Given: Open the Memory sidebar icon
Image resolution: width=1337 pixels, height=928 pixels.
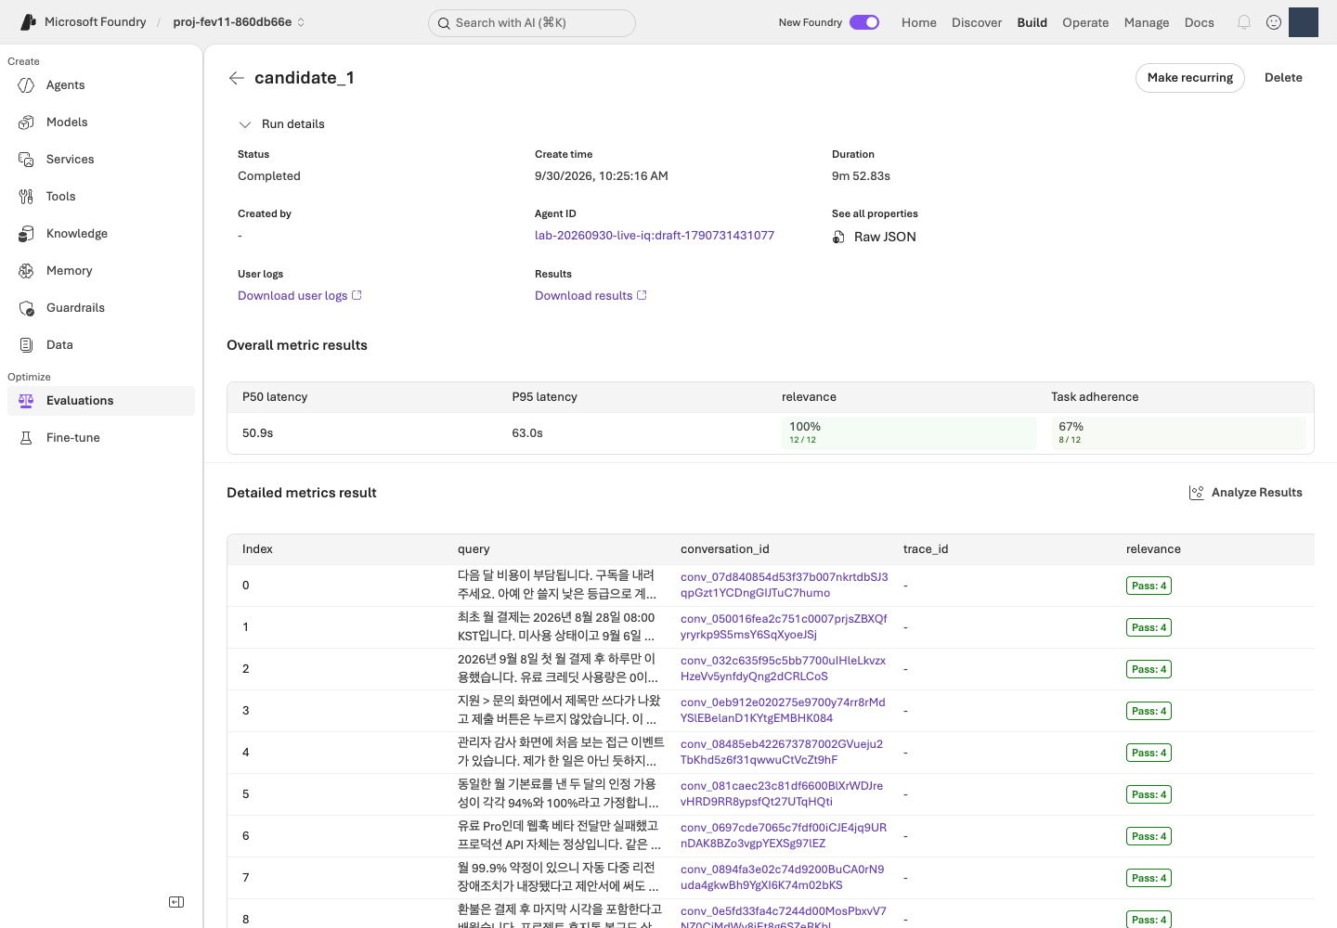Looking at the screenshot, I should [x=26, y=271].
